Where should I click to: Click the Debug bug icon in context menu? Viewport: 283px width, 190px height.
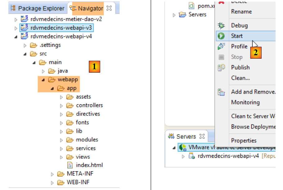coord(221,25)
